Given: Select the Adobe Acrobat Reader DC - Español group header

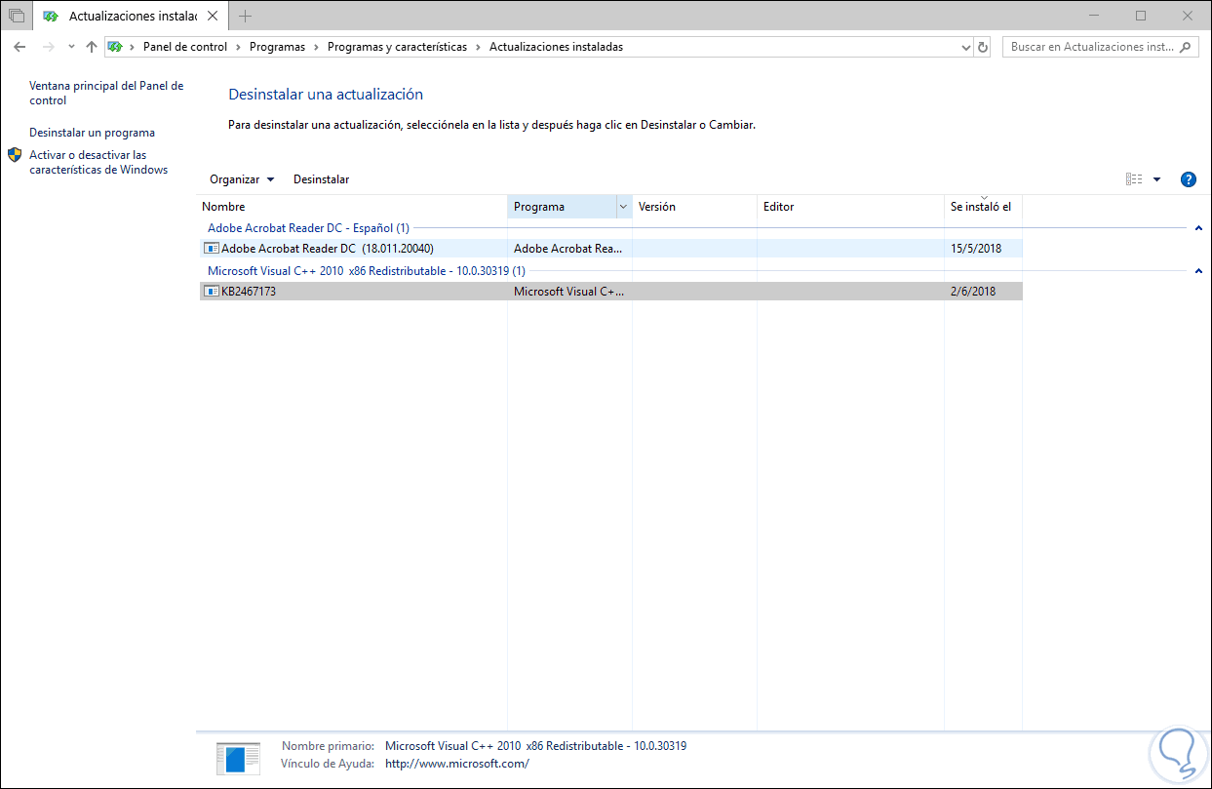Looking at the screenshot, I should tap(308, 228).
